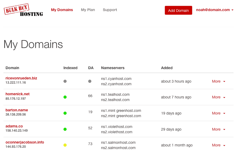Click green Indexed dot for barton.name
Image resolution: width=238 pixels, height=153 pixels.
[x=65, y=113]
